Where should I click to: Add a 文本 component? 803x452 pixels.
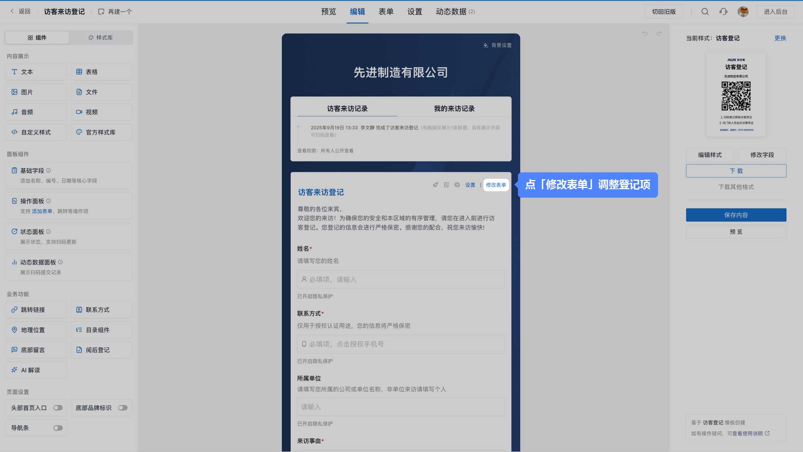point(37,72)
